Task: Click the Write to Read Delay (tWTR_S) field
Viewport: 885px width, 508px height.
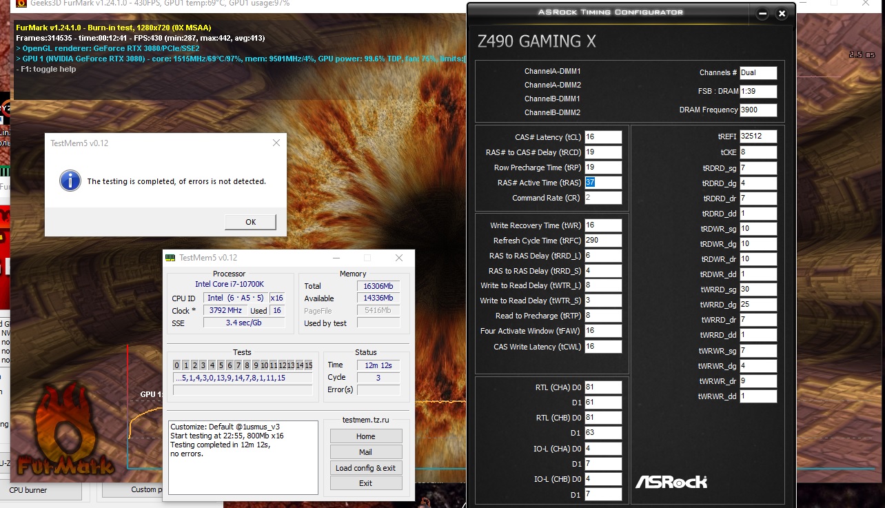Action: pyautogui.click(x=603, y=301)
